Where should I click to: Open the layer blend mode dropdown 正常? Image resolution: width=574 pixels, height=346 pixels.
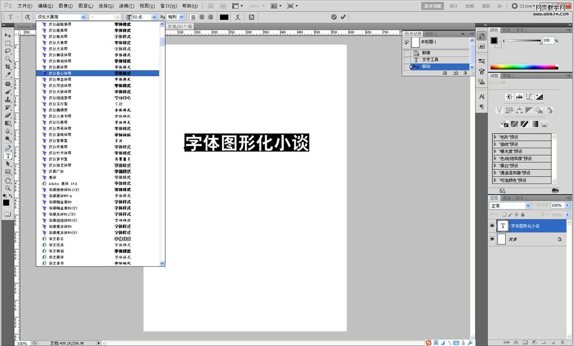(528, 206)
